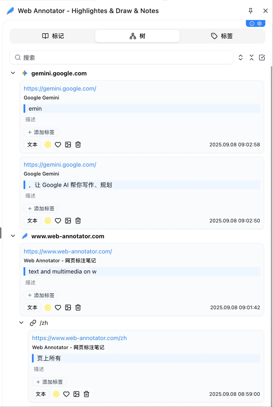
Task: Open the 标签 tab
Action: tap(222, 36)
